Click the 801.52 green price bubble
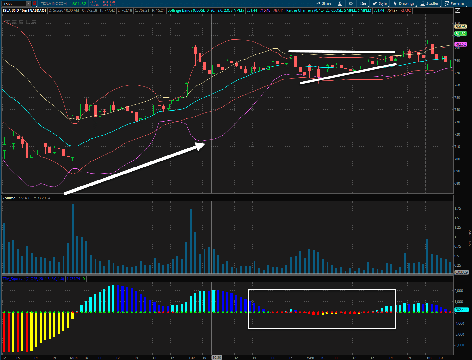This screenshot has height=360, width=472. point(461,34)
